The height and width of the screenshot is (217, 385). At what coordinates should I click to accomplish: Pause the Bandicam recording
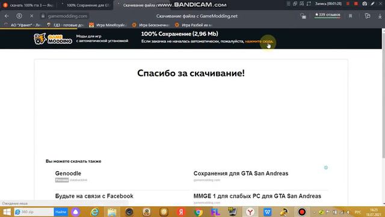[348, 4]
